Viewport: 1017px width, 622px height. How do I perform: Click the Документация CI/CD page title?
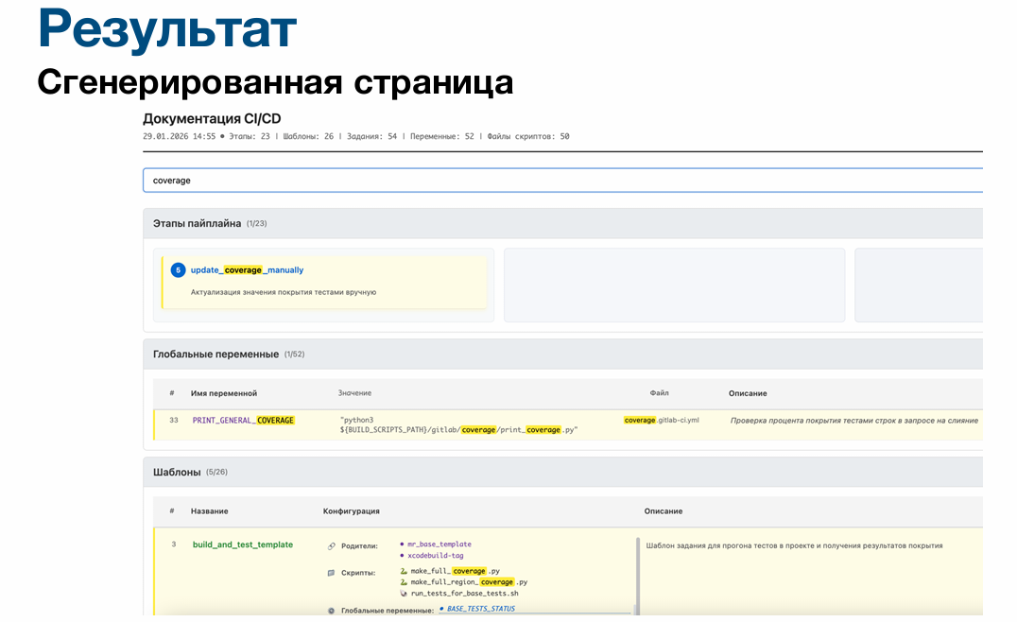212,119
